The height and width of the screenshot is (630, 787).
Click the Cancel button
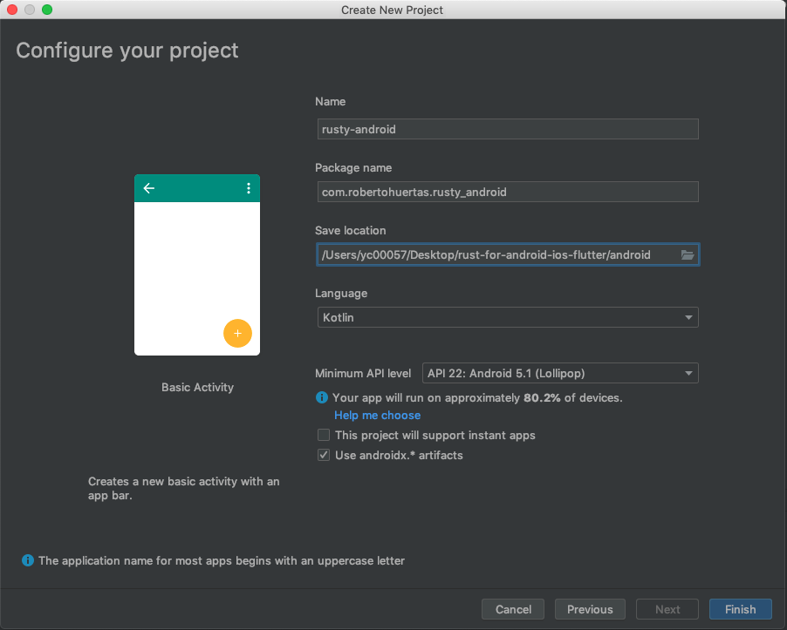point(513,609)
